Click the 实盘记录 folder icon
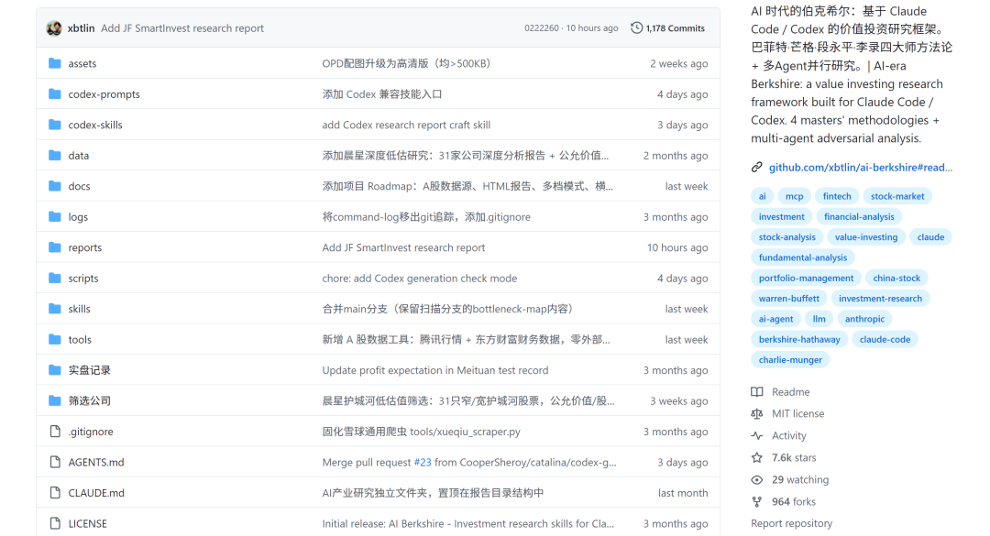 (55, 370)
